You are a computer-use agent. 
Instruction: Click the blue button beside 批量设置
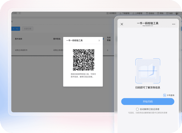pos(16,29)
